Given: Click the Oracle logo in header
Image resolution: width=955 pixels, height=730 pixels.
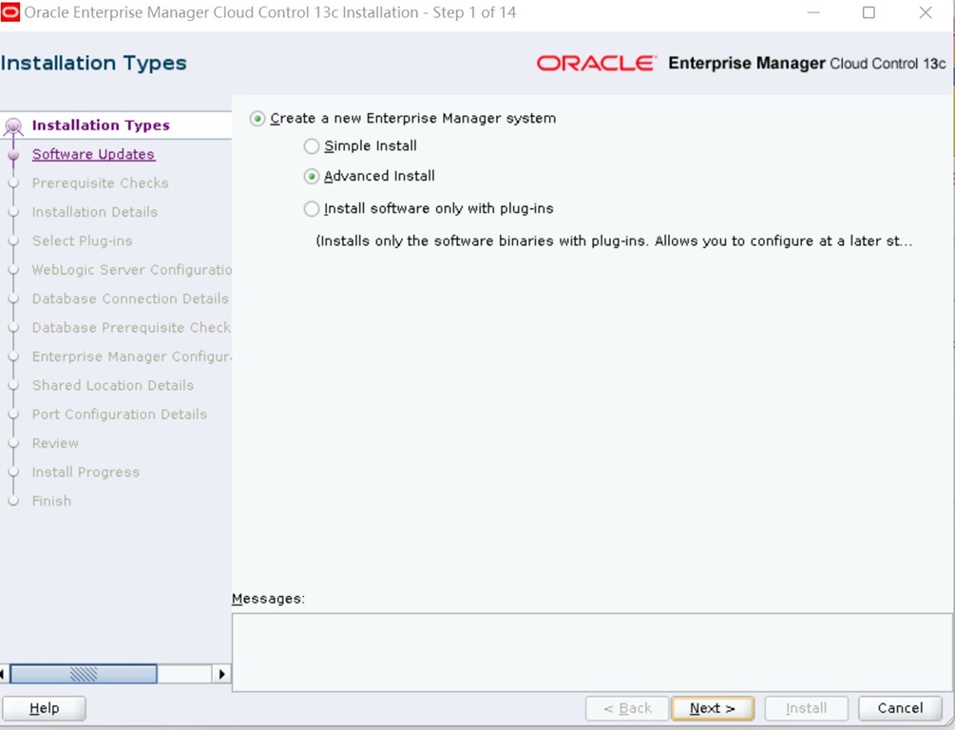Looking at the screenshot, I should (x=596, y=64).
